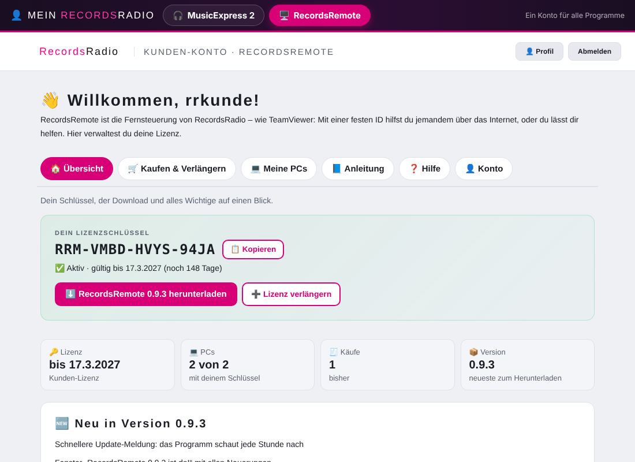
Task: Log out with the Abmelden button
Action: 594,51
